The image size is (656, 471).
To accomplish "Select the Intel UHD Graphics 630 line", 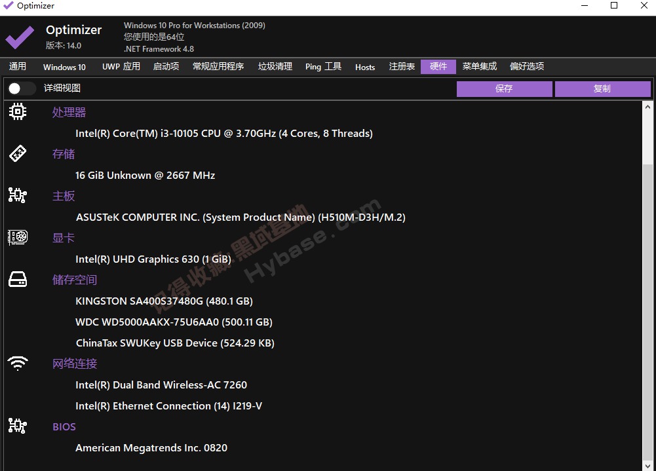I will tap(153, 259).
